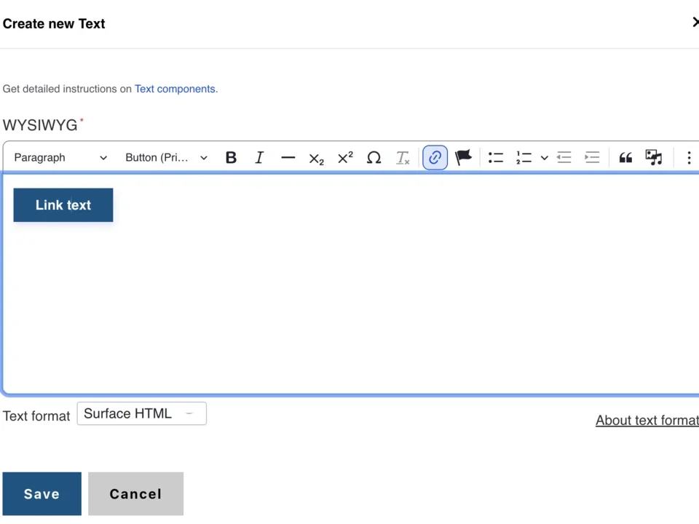699x524 pixels.
Task: Insert a horizontal line
Action: pos(288,157)
